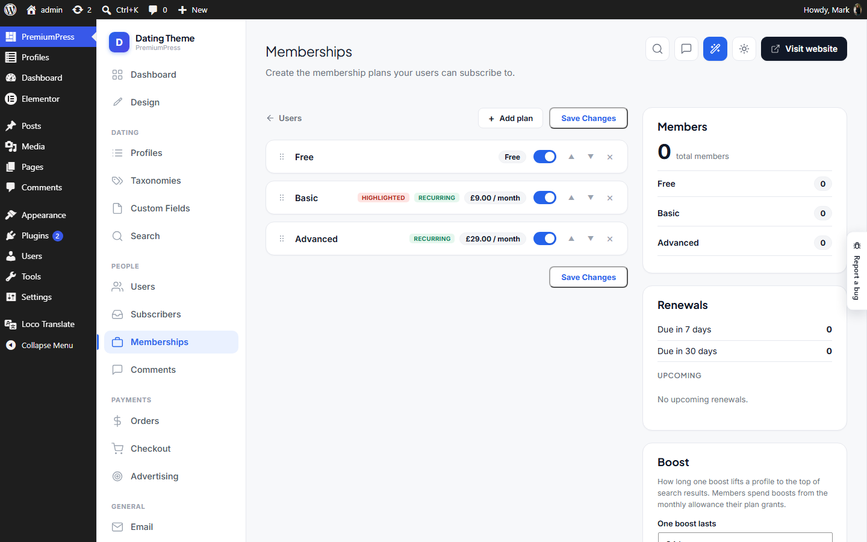867x542 pixels.
Task: Open Tools in WordPress menu
Action: 48,276
